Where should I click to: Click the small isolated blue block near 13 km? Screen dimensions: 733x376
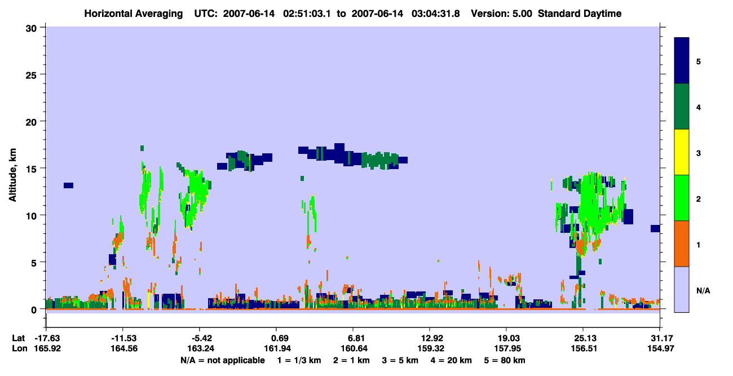click(x=69, y=185)
